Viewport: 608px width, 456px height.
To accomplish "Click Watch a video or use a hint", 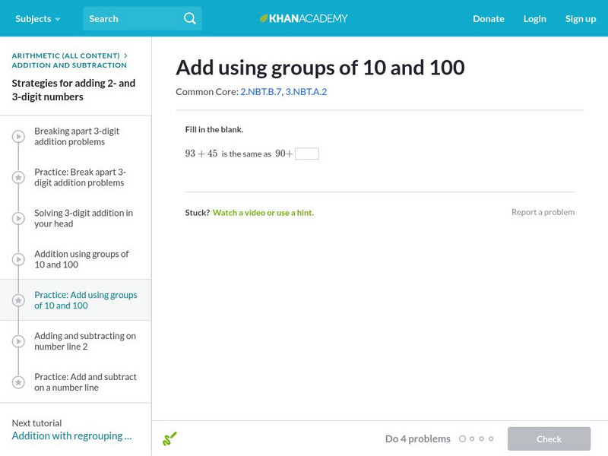I will [x=263, y=213].
